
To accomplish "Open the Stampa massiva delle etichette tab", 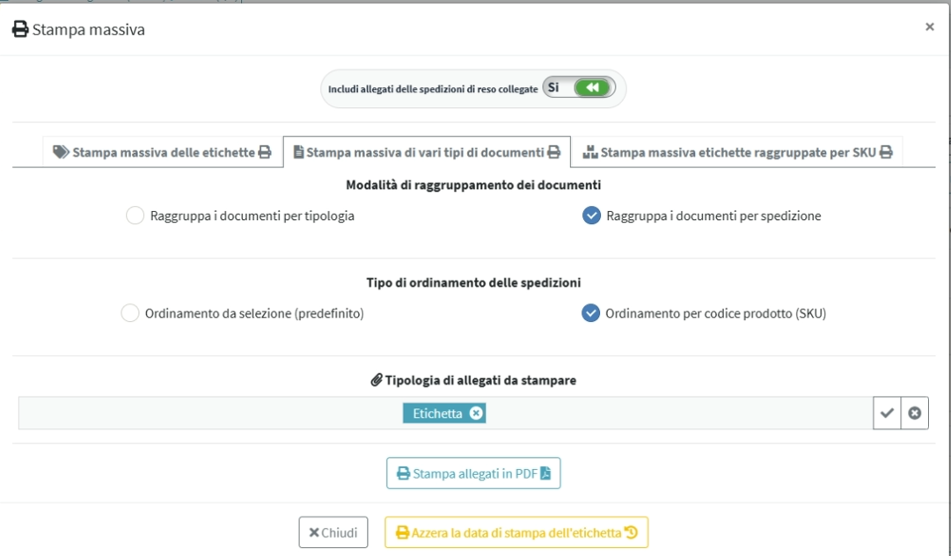I will tap(163, 152).
